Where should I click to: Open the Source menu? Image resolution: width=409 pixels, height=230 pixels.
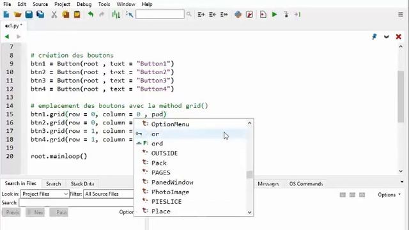[x=40, y=4]
